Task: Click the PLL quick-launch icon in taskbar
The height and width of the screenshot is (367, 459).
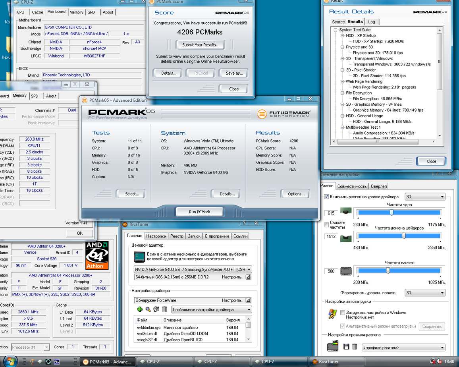Action: pos(57,361)
